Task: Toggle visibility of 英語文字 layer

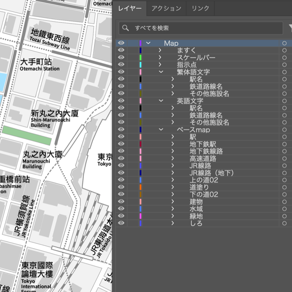Action: coord(121,101)
